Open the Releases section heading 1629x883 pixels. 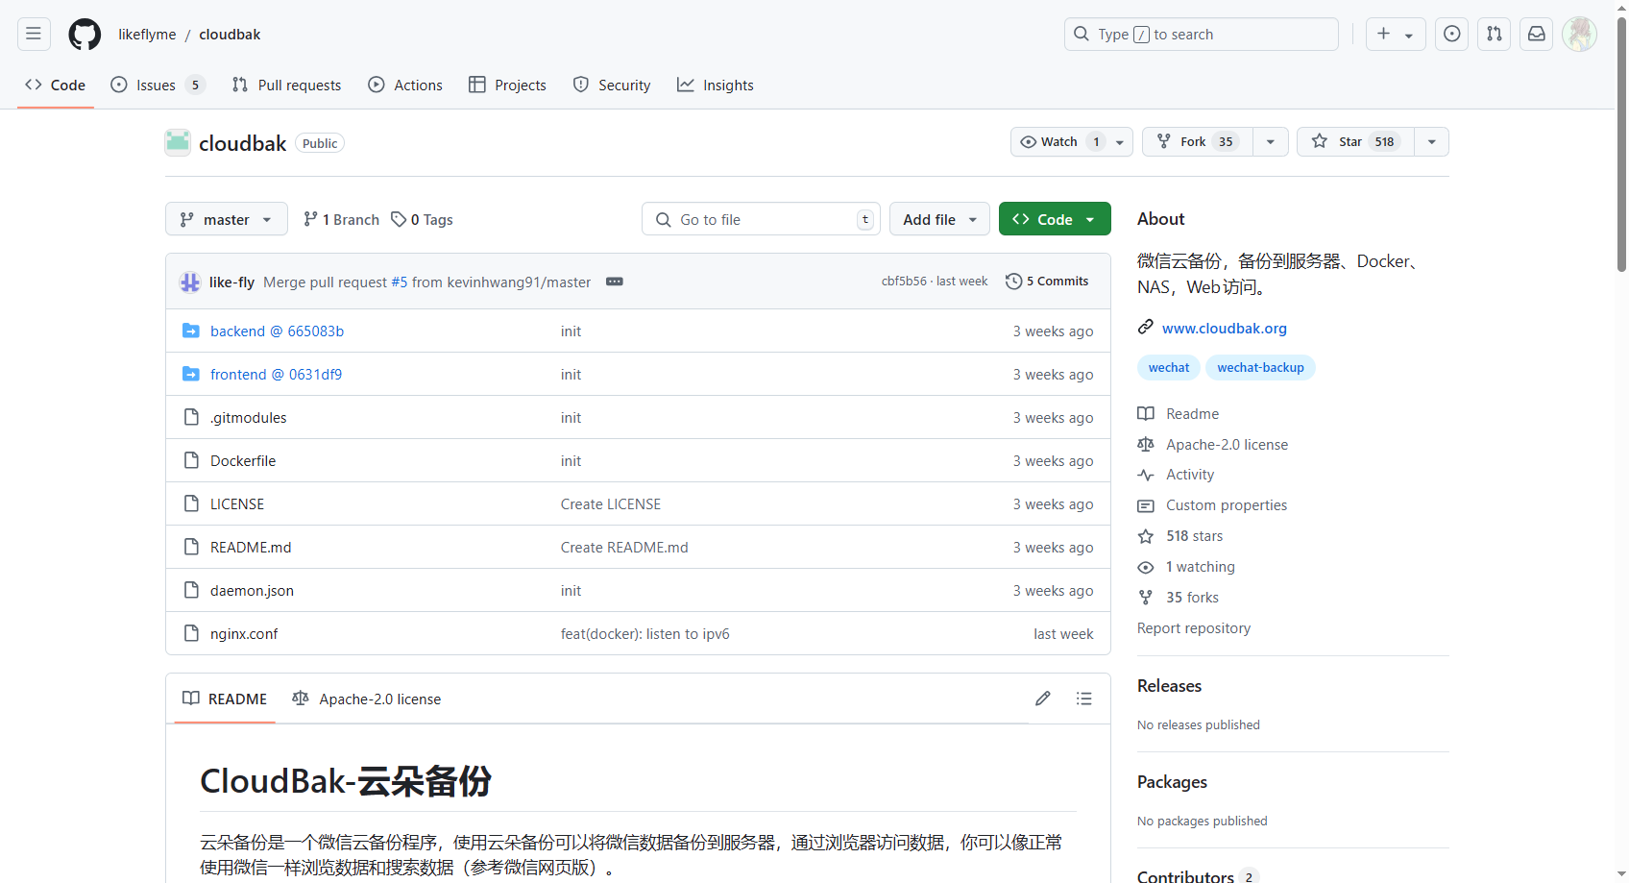pyautogui.click(x=1169, y=685)
